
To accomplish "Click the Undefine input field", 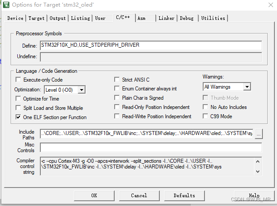I will point(151,57).
